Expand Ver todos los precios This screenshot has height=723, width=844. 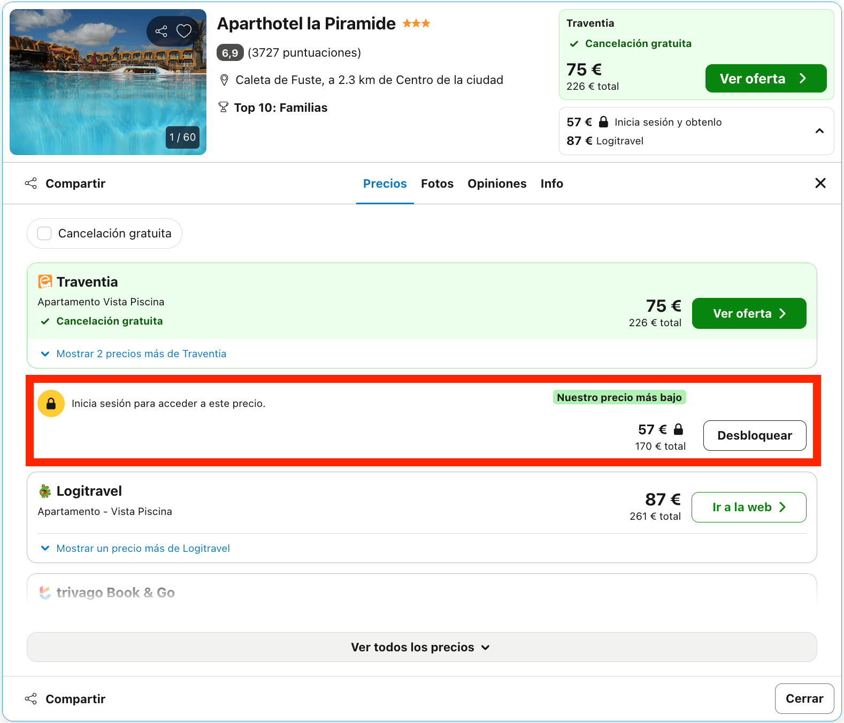(421, 647)
